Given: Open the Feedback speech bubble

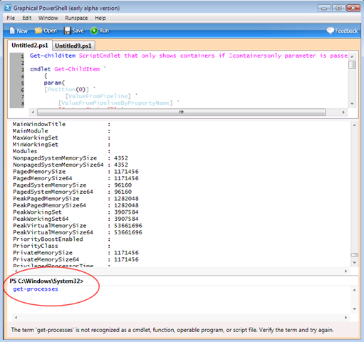Looking at the screenshot, I should (331, 31).
